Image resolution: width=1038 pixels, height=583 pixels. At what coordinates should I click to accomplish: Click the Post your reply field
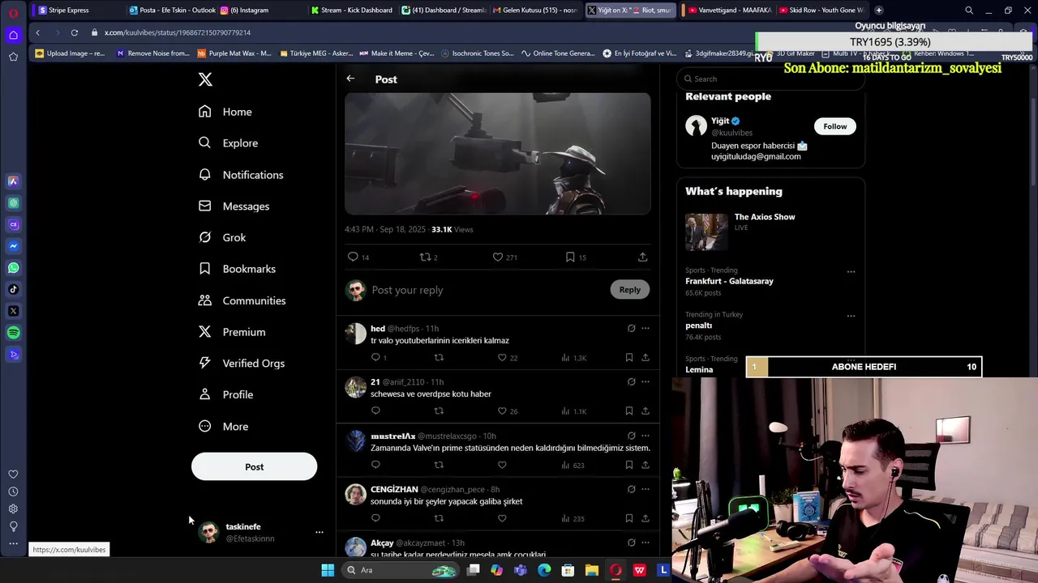(487, 290)
